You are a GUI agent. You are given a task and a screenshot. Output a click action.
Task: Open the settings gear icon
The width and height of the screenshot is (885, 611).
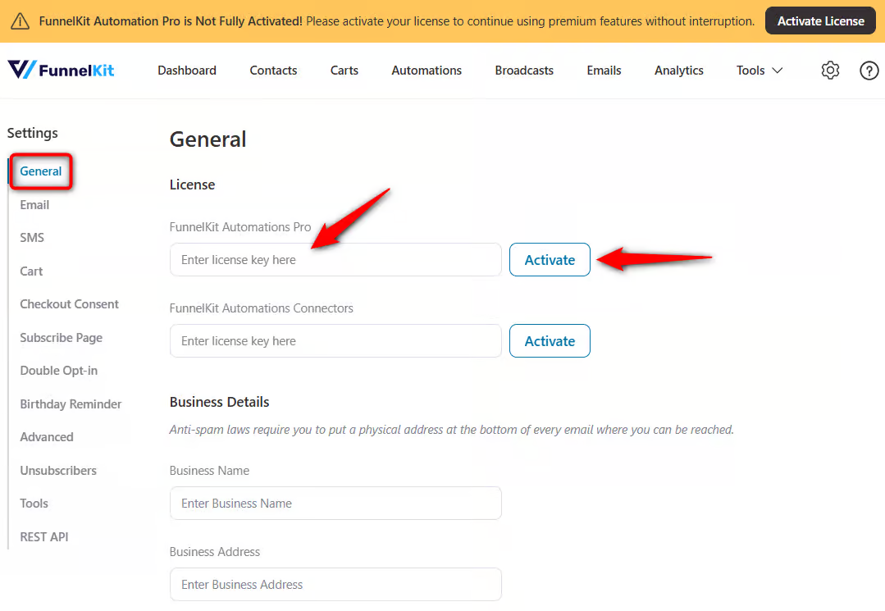point(830,71)
